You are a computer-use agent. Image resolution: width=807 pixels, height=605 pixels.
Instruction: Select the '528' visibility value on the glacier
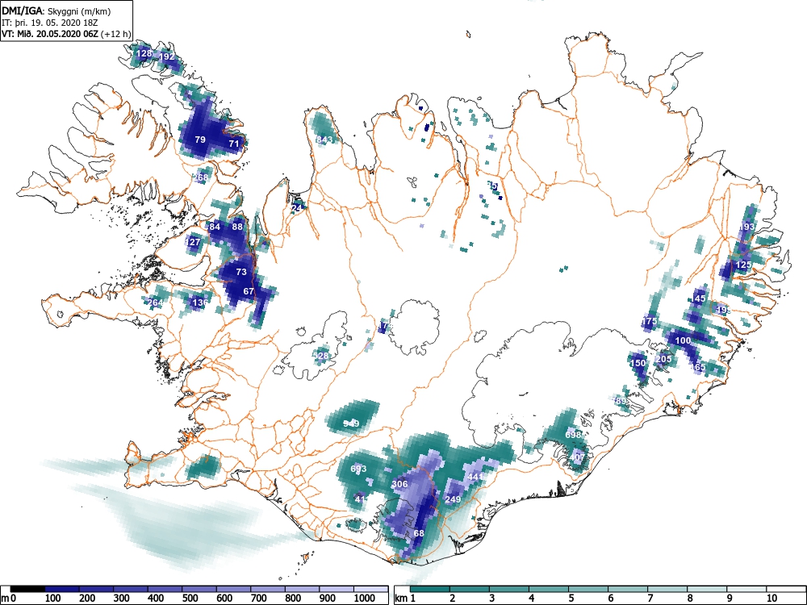pos(320,355)
